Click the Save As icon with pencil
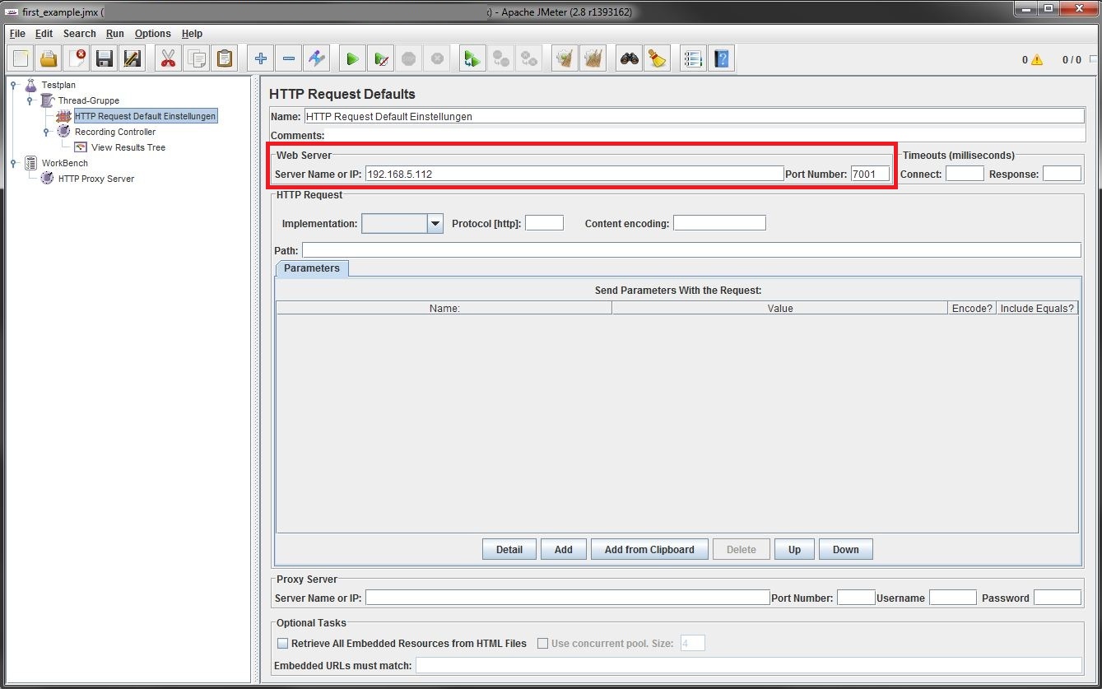 132,58
